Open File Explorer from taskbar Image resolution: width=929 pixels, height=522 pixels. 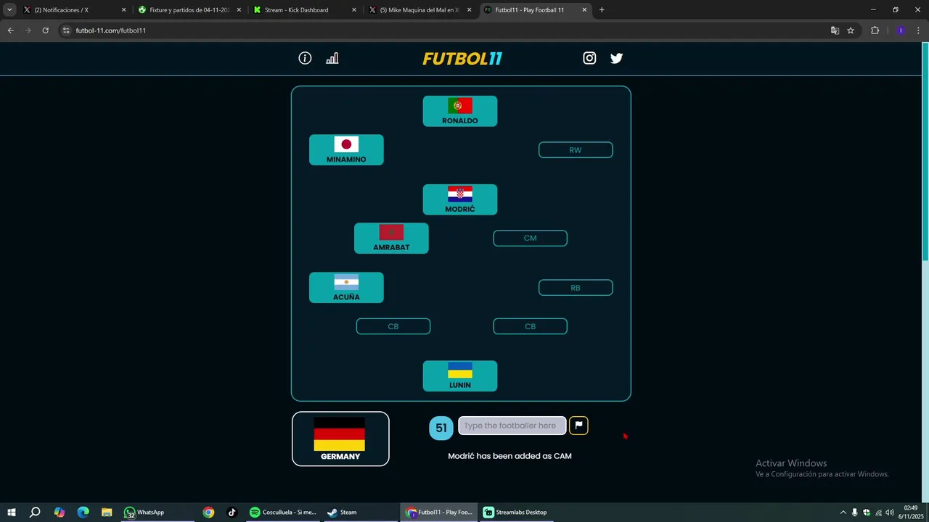pyautogui.click(x=107, y=513)
